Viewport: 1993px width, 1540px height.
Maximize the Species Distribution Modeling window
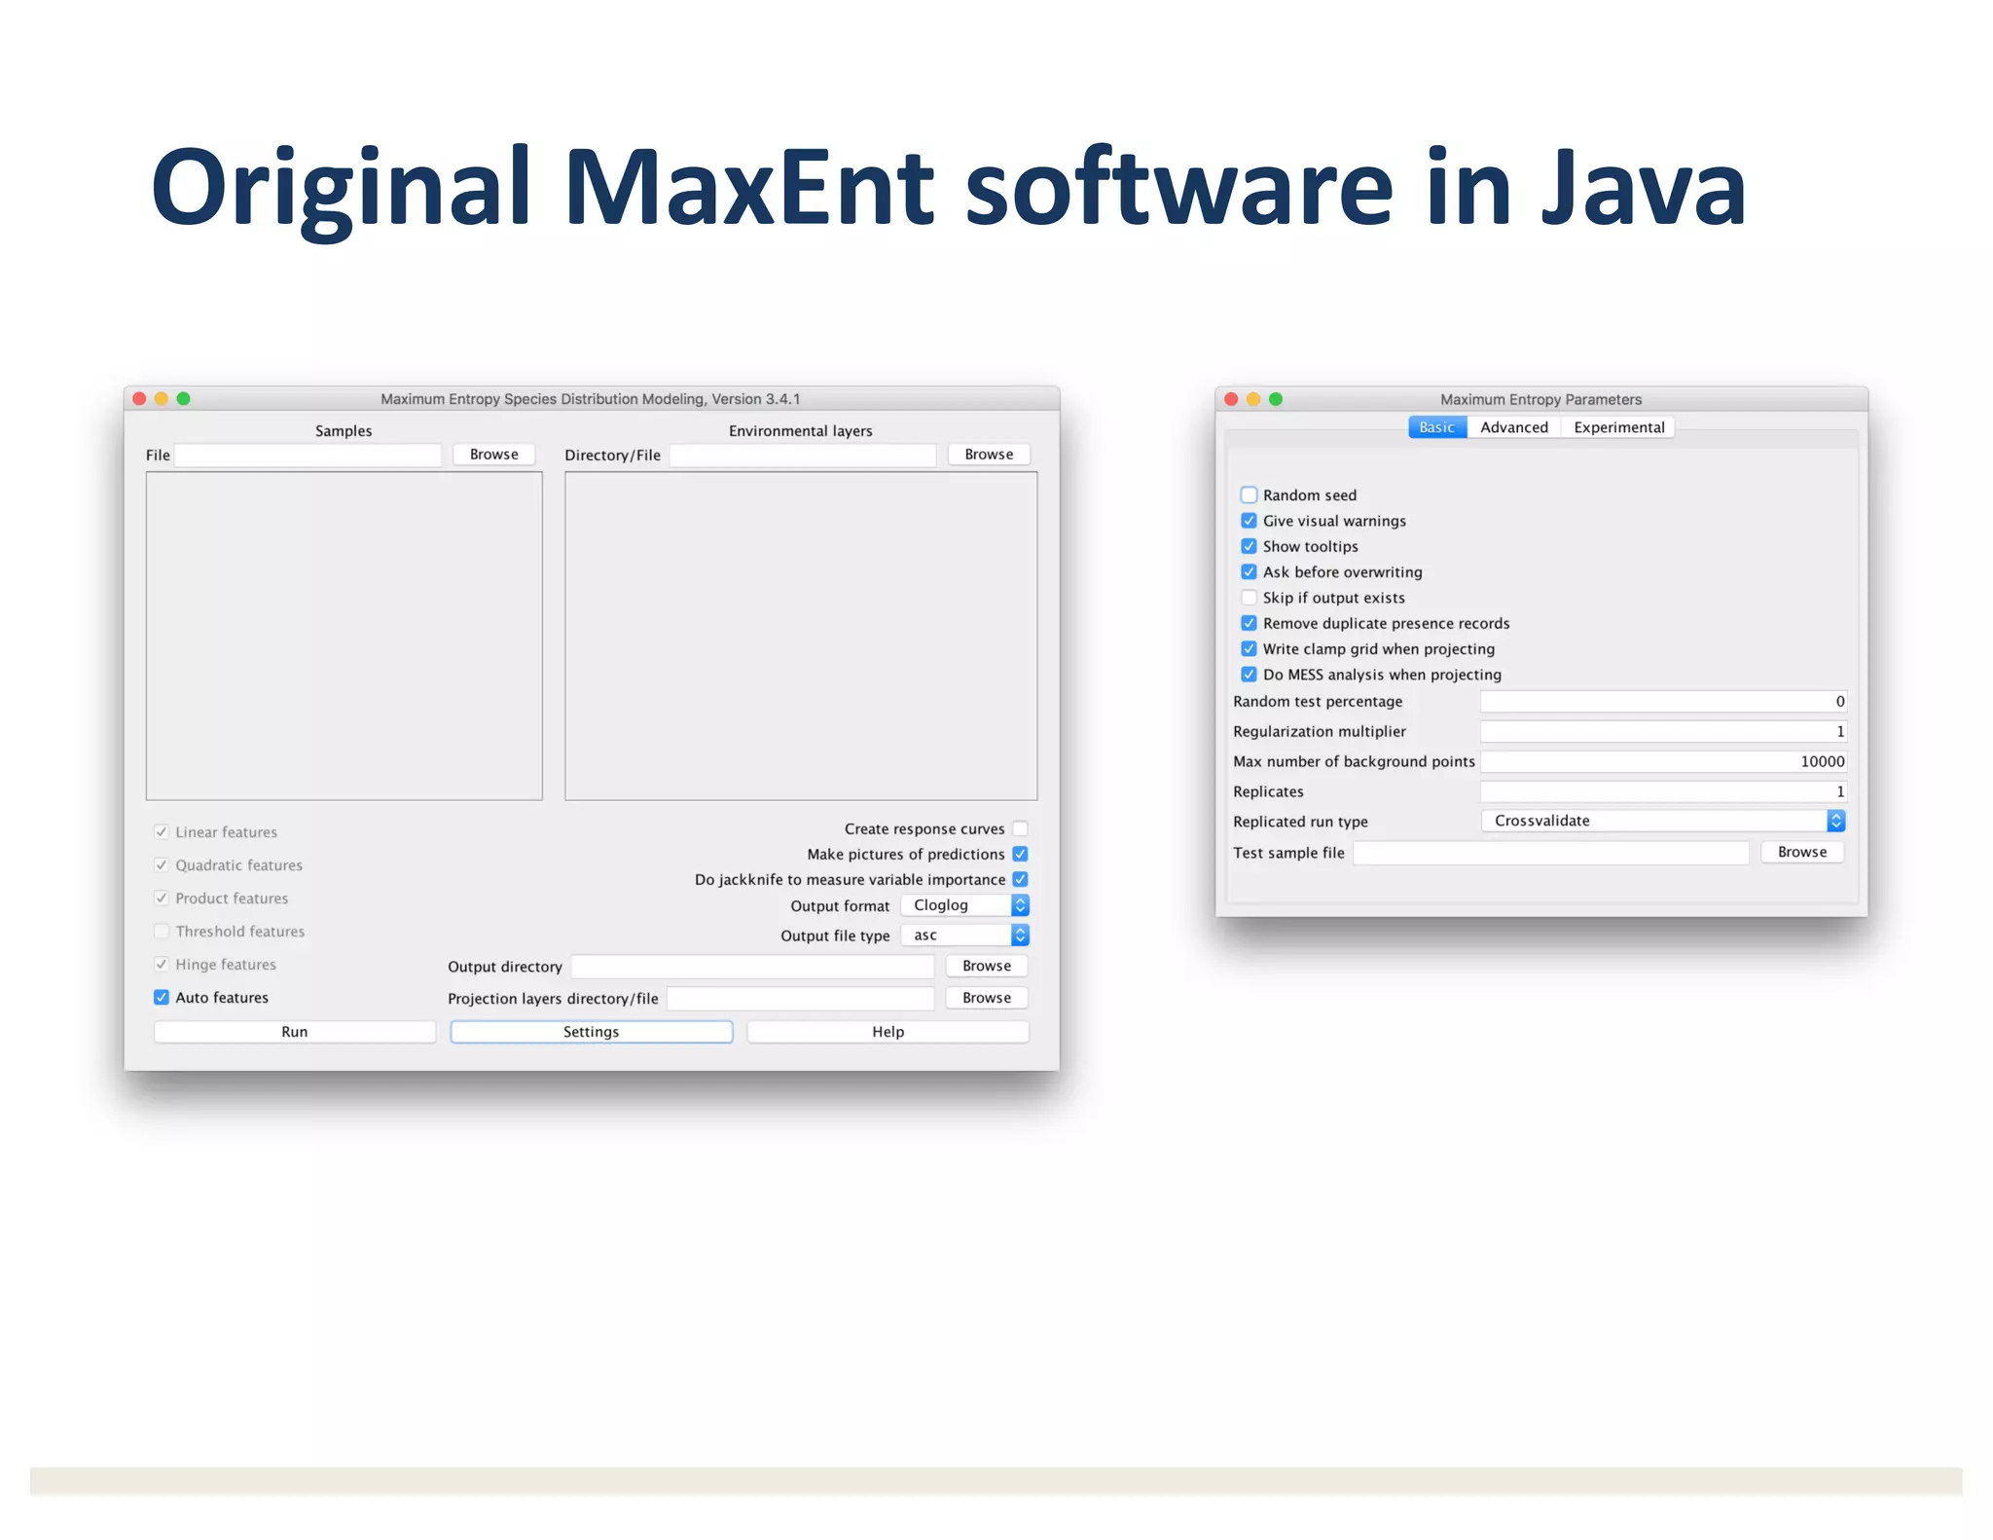(x=184, y=399)
